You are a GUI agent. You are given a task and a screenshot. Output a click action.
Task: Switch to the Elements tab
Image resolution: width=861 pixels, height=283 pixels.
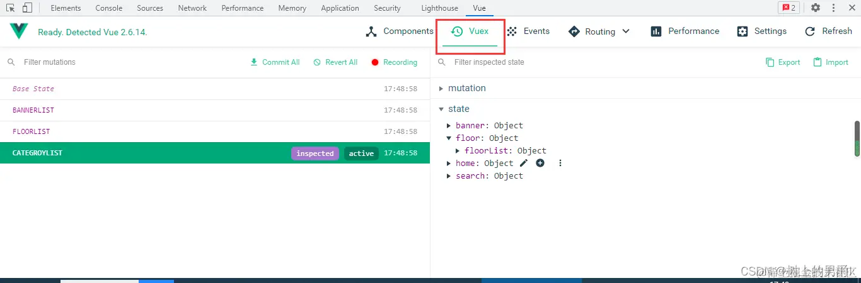66,8
